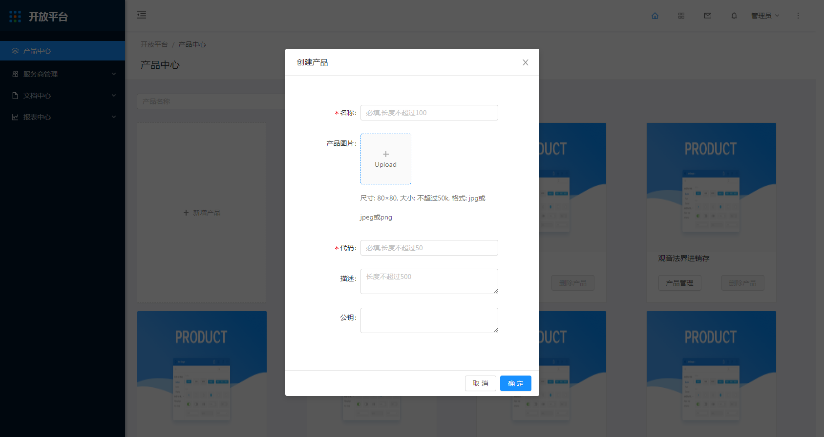Expand 文档中心 sidebar menu

click(x=63, y=96)
